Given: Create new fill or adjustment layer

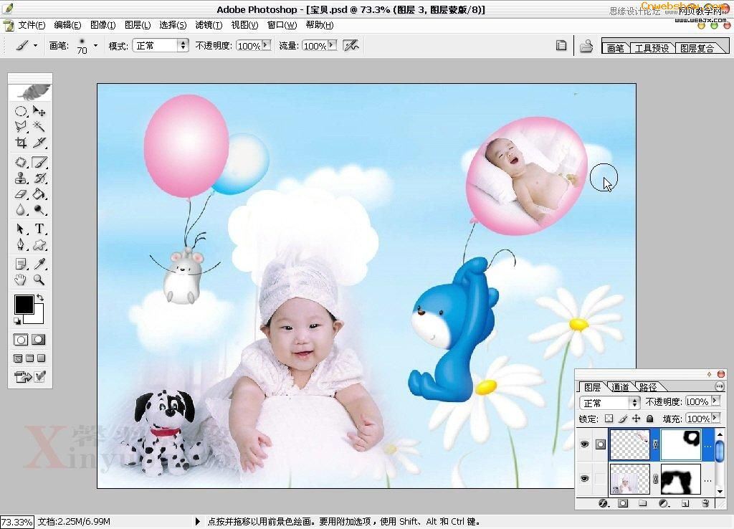Looking at the screenshot, I should [664, 503].
